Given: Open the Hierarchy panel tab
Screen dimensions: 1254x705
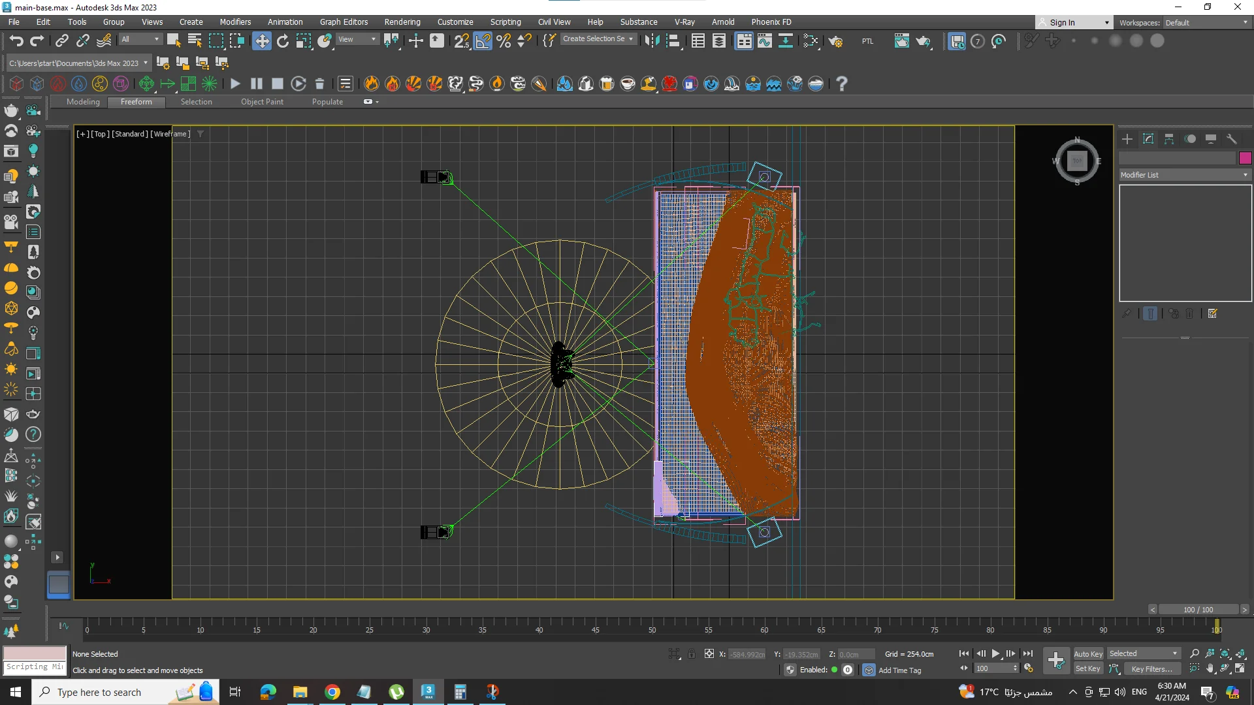Looking at the screenshot, I should click(x=1169, y=139).
